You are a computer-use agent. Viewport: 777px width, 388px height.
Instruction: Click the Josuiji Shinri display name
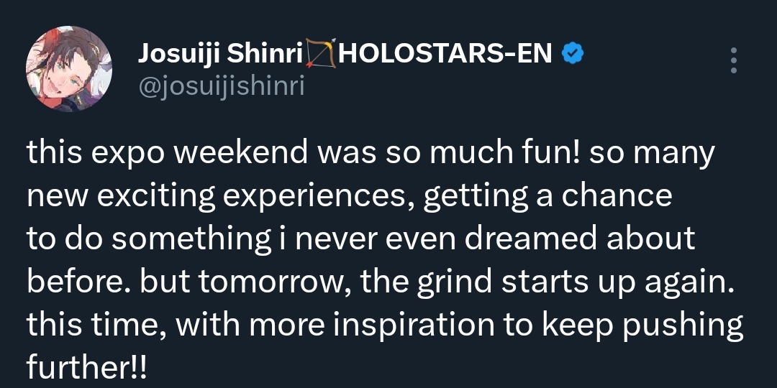click(x=220, y=53)
